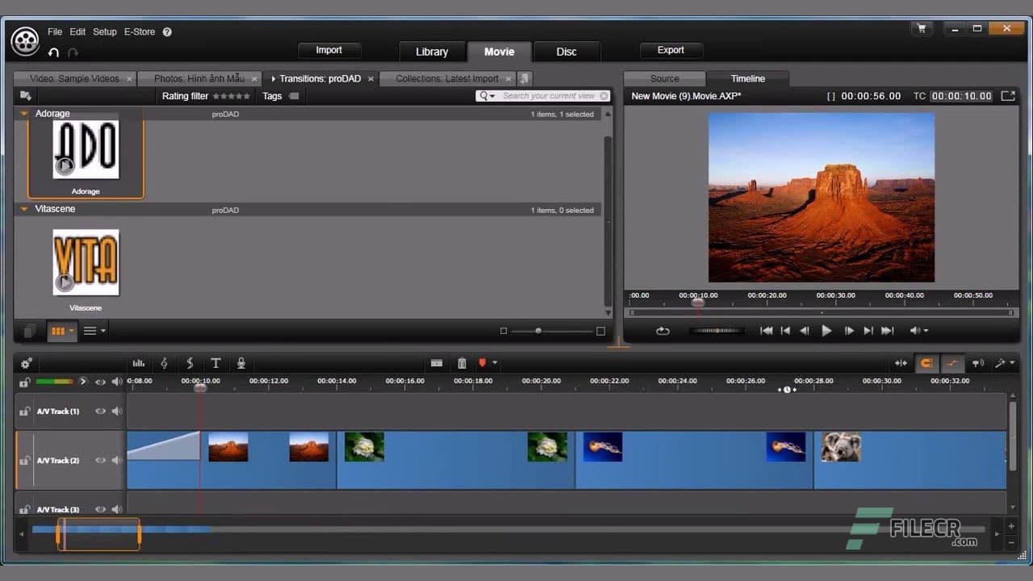
Task: Click the undo arrow icon
Action: (53, 52)
